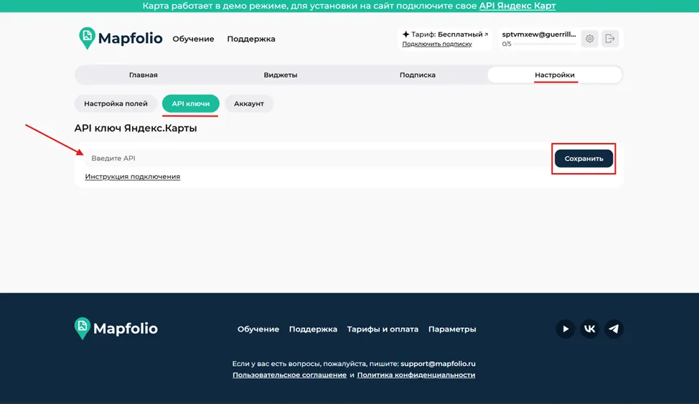Open the Подписка tab
Screen dimensions: 699x404
(x=417, y=75)
